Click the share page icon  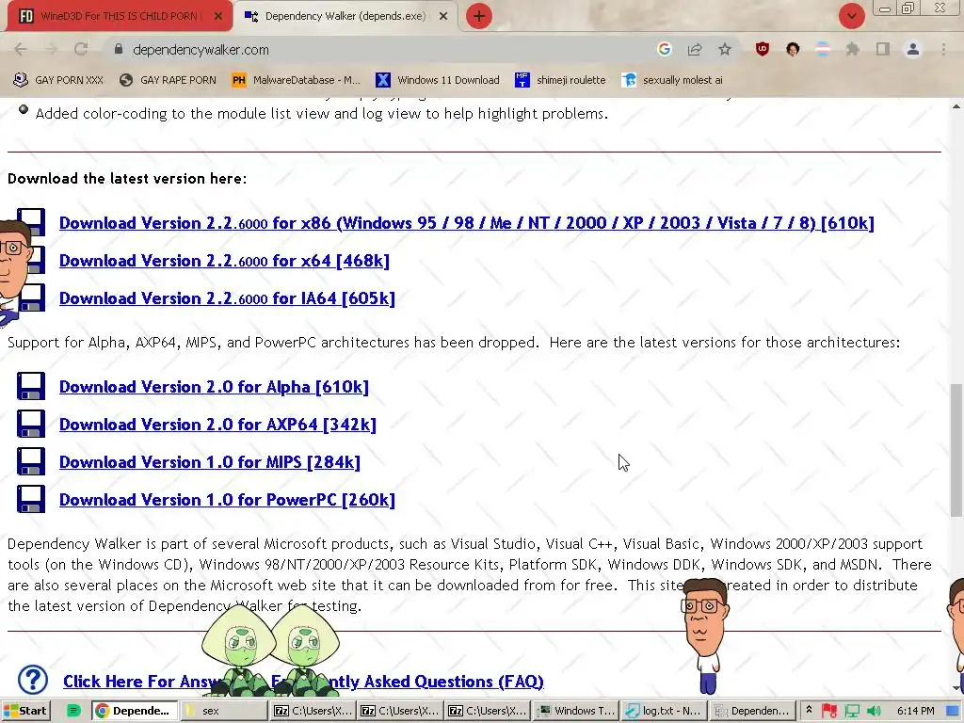coord(695,49)
